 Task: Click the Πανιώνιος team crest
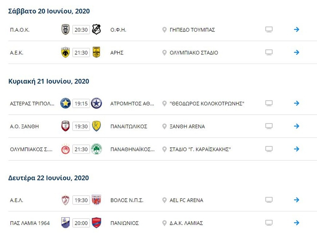tap(97, 223)
